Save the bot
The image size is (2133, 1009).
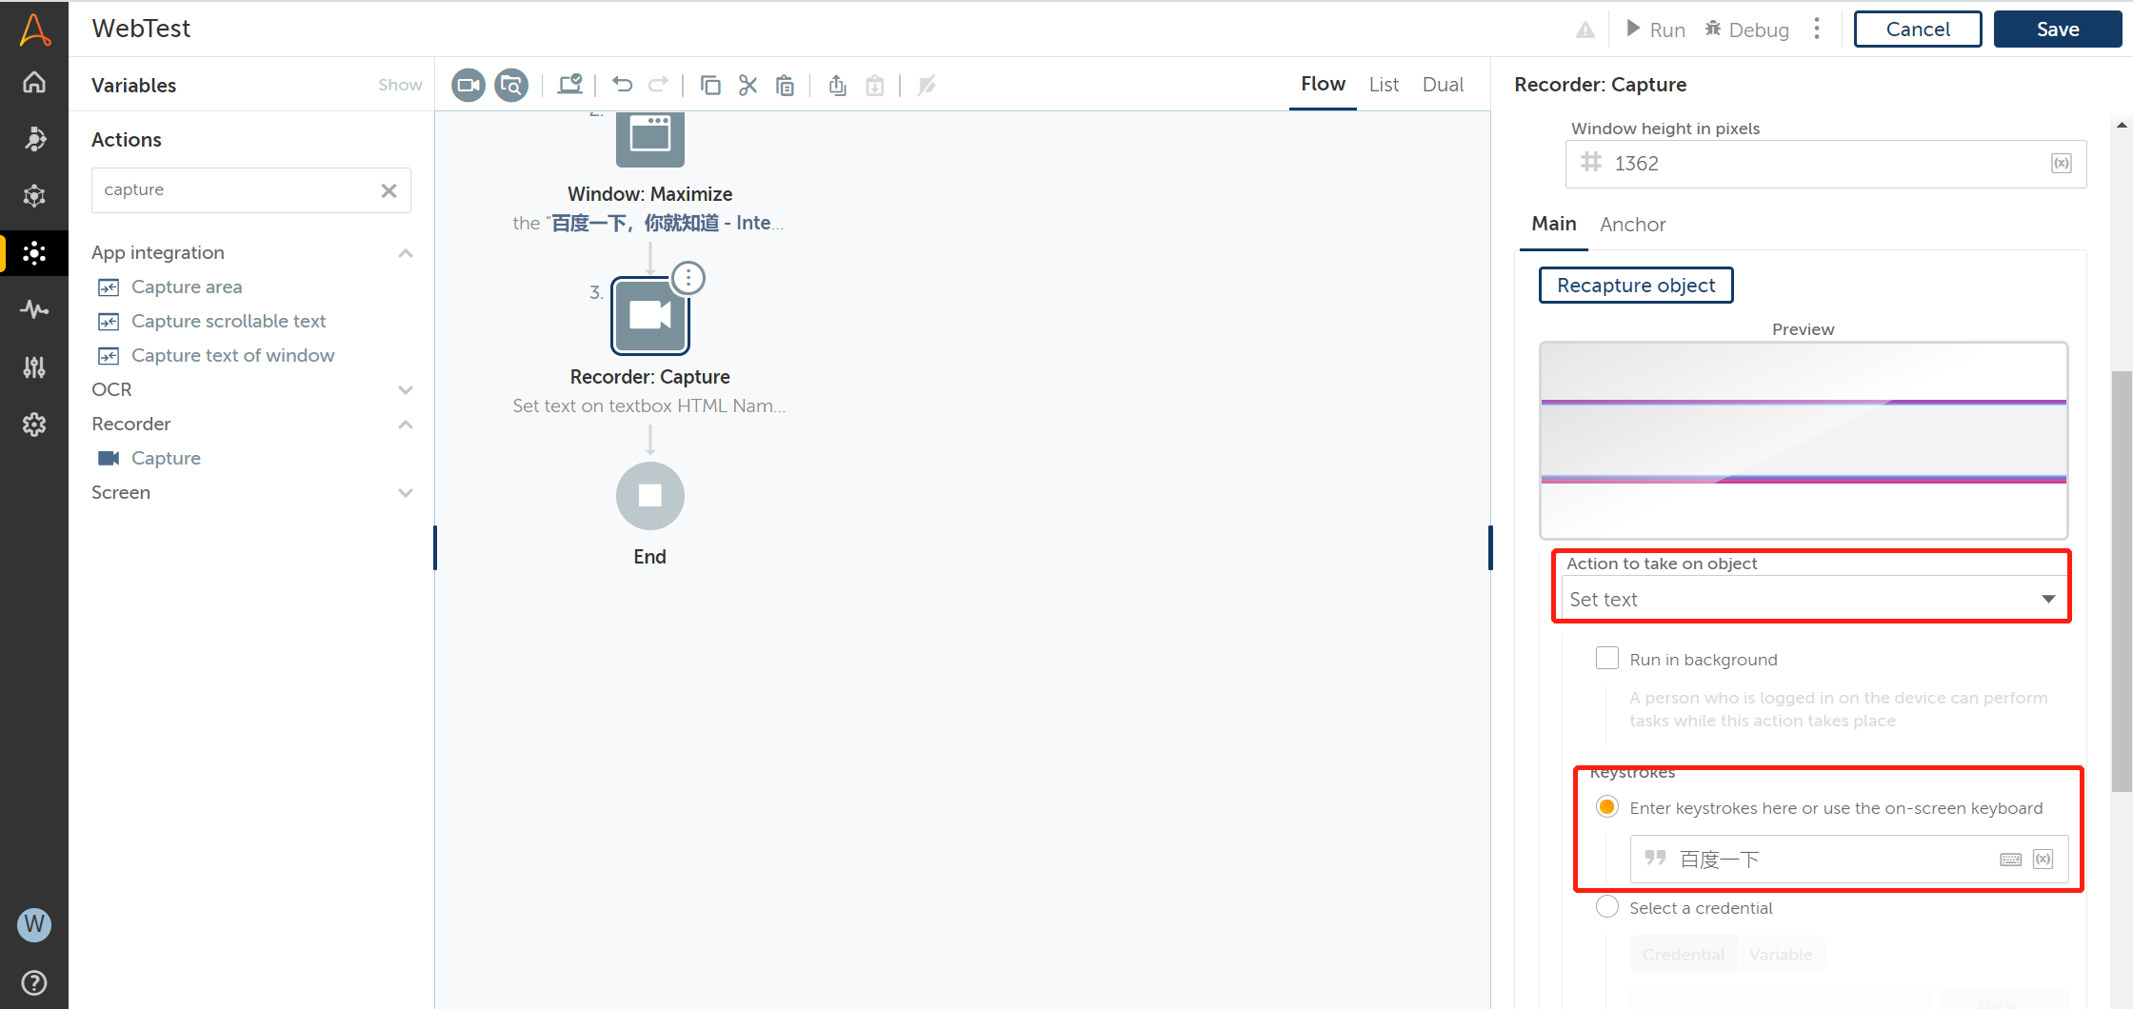point(2058,29)
